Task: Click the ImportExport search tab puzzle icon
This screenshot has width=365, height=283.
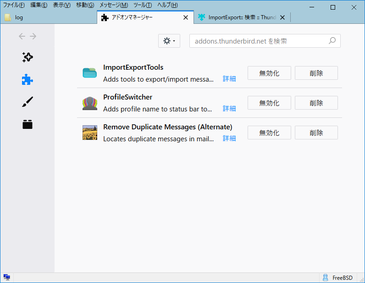Action: (202, 17)
